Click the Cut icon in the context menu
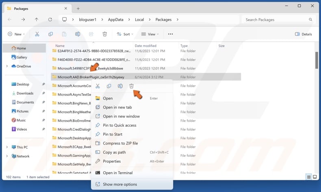Image resolution: width=321 pixels, height=192 pixels. (x=98, y=86)
